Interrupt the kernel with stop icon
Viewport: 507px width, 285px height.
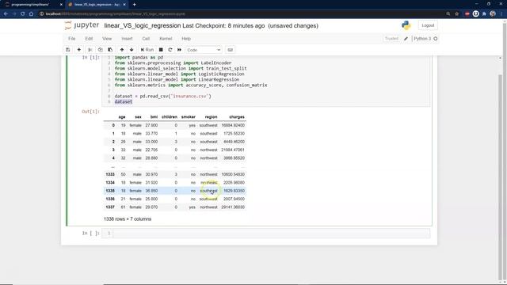pos(161,50)
